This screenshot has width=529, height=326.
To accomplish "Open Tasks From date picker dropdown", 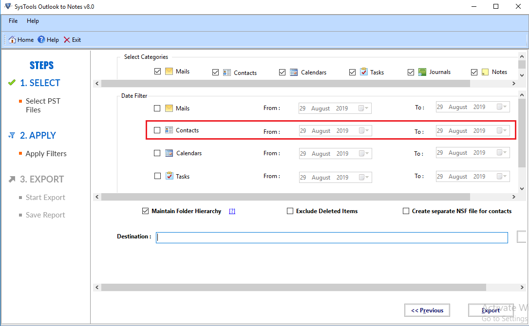I will coord(364,177).
